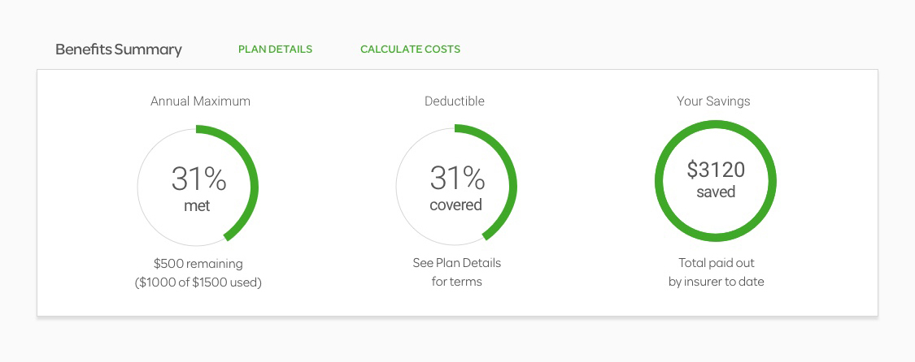Image resolution: width=915 pixels, height=362 pixels.
Task: Click the for terms text under Deductible
Action: pos(457,282)
